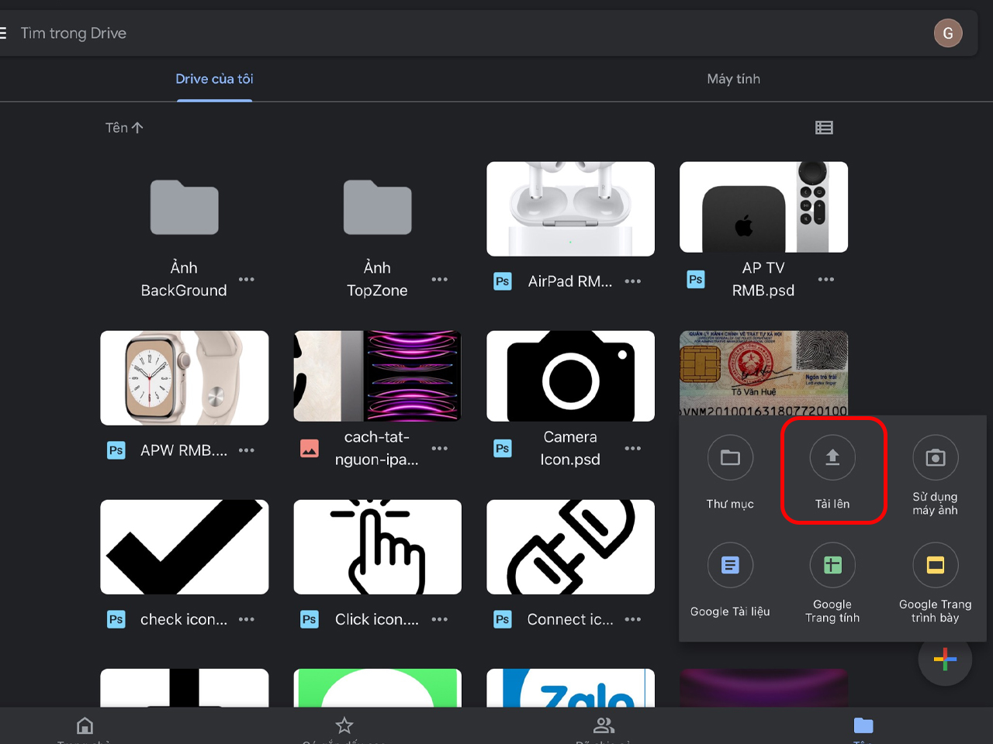This screenshot has height=744, width=993.
Task: Open more options for Connect ic file
Action: [x=633, y=619]
